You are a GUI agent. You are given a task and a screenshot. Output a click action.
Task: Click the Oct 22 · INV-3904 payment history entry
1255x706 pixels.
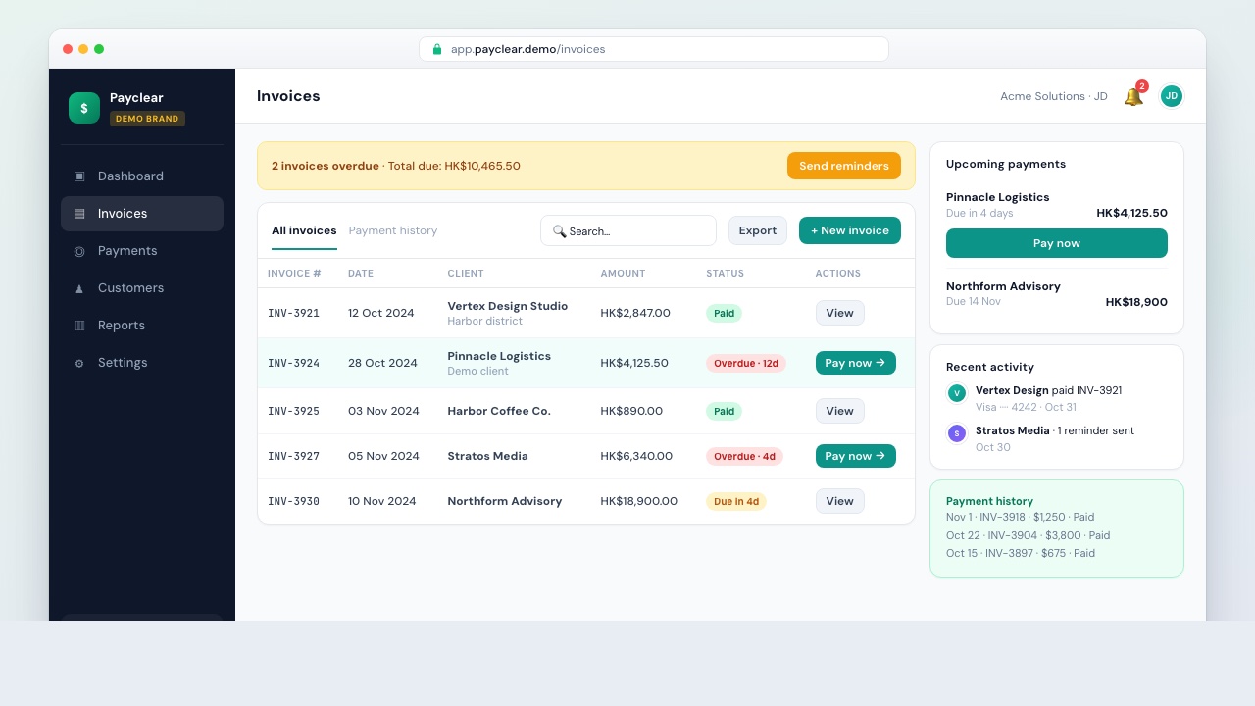pos(1029,535)
